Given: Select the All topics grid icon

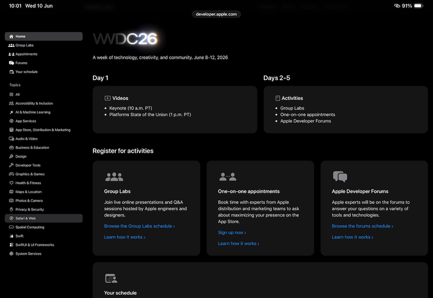Looking at the screenshot, I should click(x=12, y=95).
